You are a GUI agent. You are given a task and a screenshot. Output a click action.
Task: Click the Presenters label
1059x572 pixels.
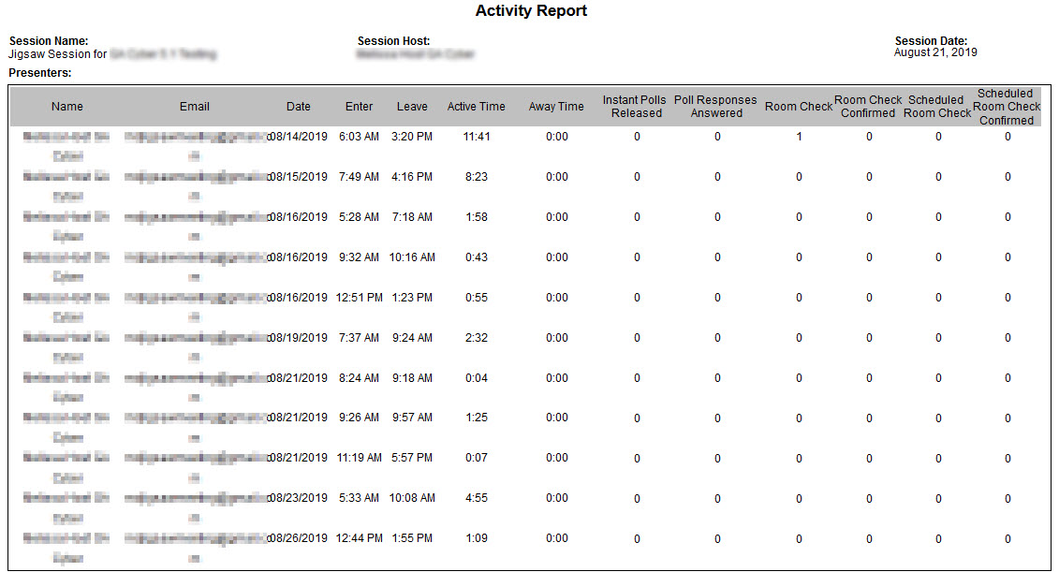pyautogui.click(x=40, y=72)
